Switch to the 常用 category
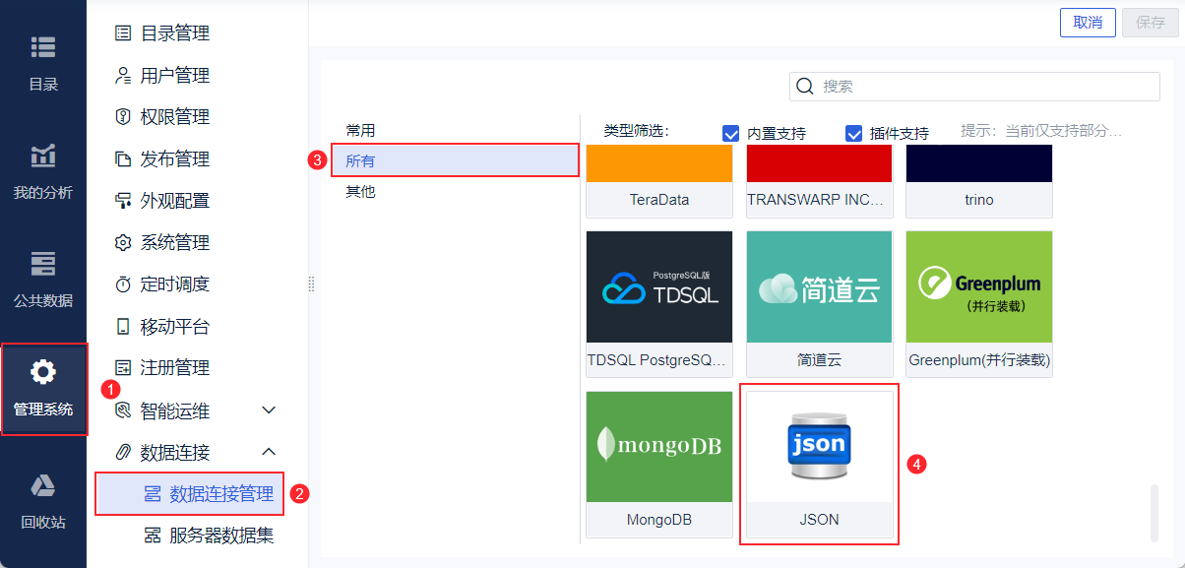Viewport: 1185px width, 568px height. 360,130
